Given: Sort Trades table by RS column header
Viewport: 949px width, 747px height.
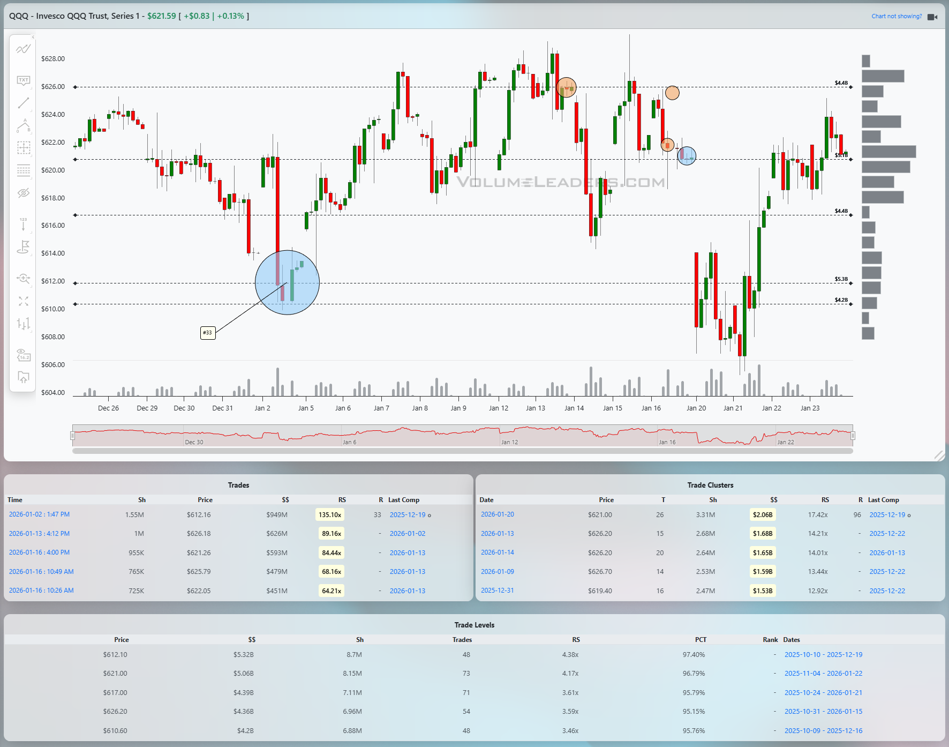Looking at the screenshot, I should click(342, 500).
